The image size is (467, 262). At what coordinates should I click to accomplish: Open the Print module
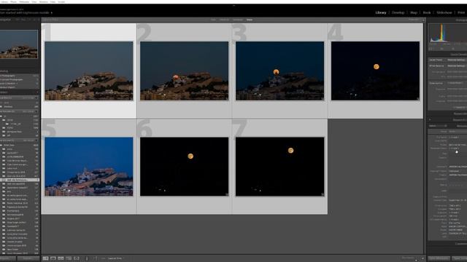tap(461, 13)
